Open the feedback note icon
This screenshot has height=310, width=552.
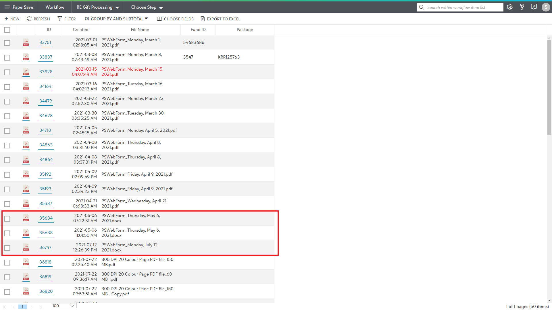click(534, 7)
